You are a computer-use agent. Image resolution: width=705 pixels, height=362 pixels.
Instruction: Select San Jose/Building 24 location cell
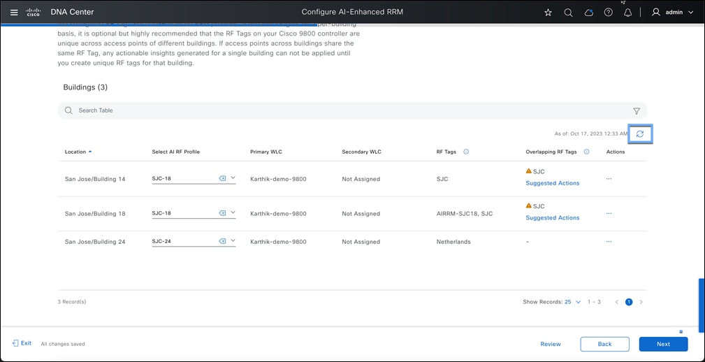pyautogui.click(x=95, y=242)
